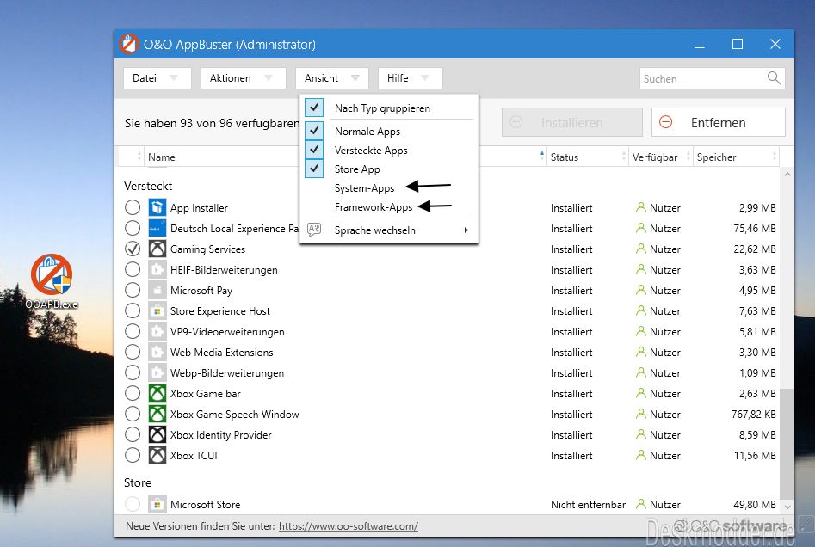Select the Microsoft Pay selection circle

[x=133, y=290]
